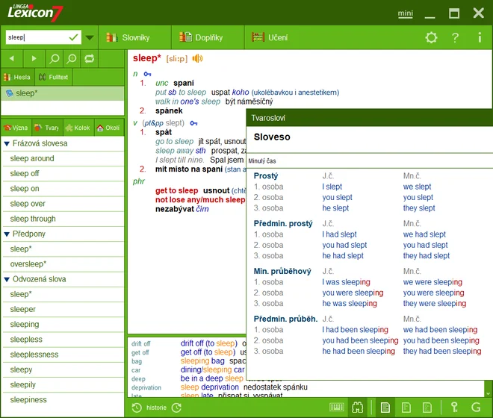Collapse the Odvozená slova section
This screenshot has width=493, height=418.
[x=7, y=279]
